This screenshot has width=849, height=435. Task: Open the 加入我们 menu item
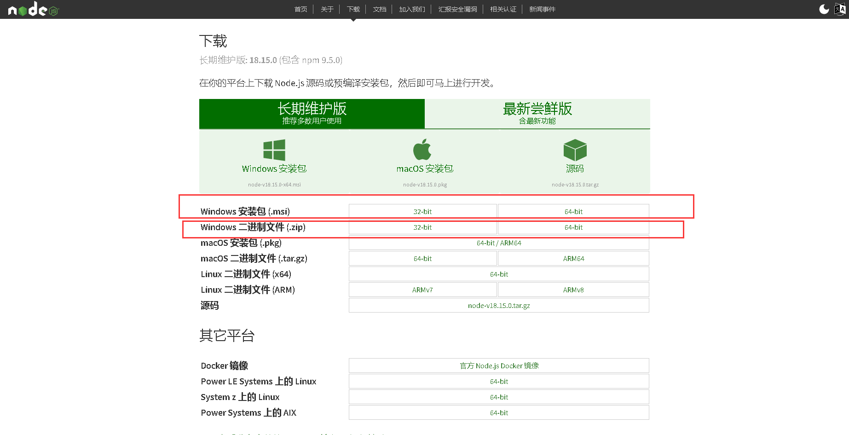412,9
